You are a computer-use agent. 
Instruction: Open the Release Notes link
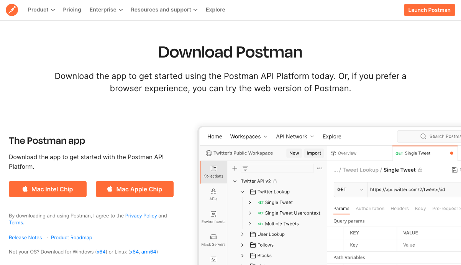click(x=25, y=237)
